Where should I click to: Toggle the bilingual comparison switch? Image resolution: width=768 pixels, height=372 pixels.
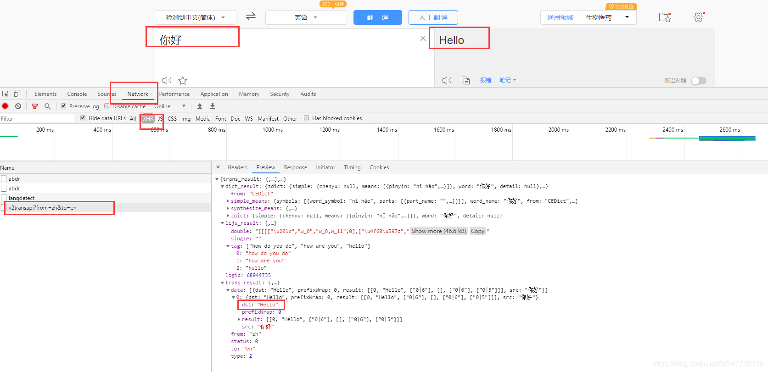699,81
